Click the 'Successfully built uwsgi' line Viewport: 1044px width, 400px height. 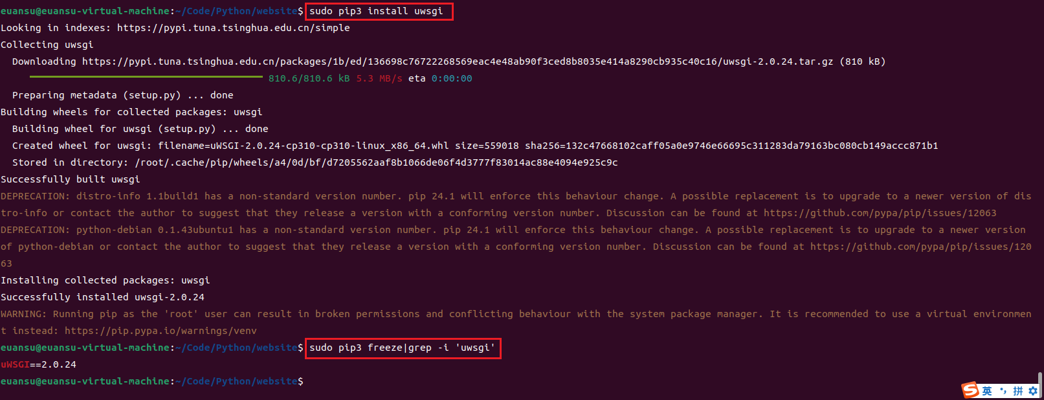point(70,179)
